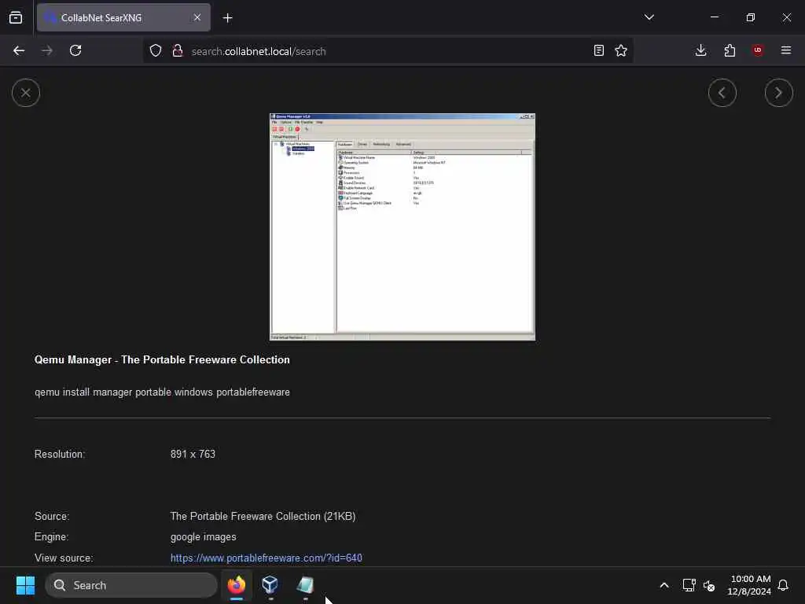This screenshot has width=805, height=604.
Task: List all tabs dropdown
Action: point(649,17)
